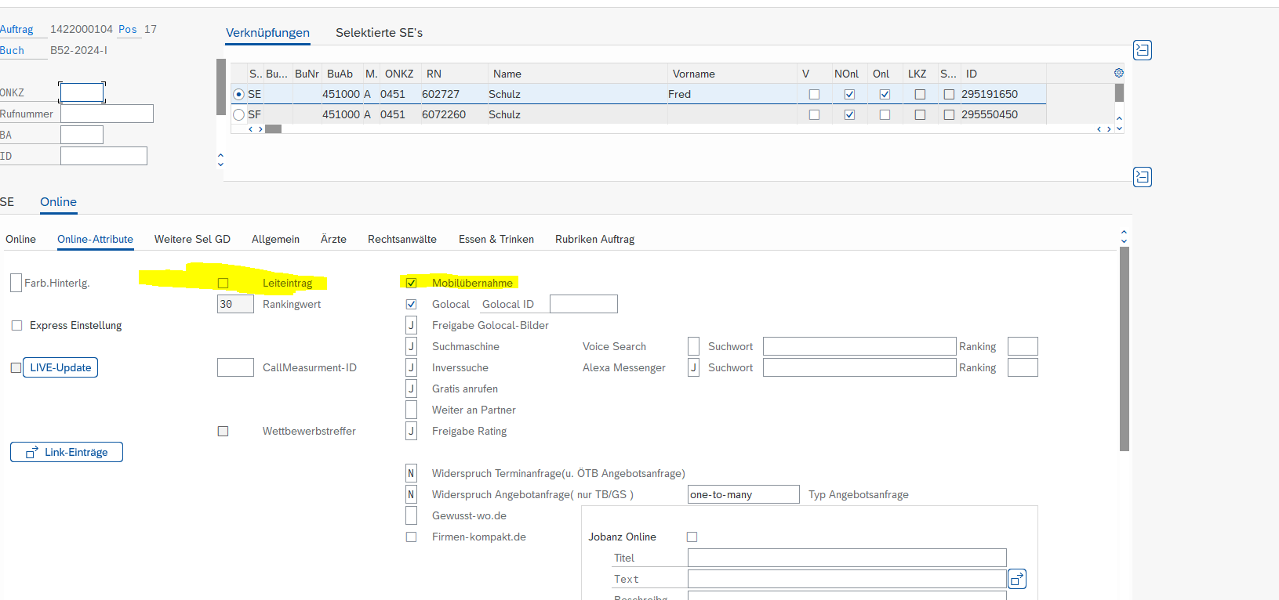Screen dimensions: 1279x600
Task: Click the Alexa Messenger Suchwort text field
Action: (x=859, y=367)
